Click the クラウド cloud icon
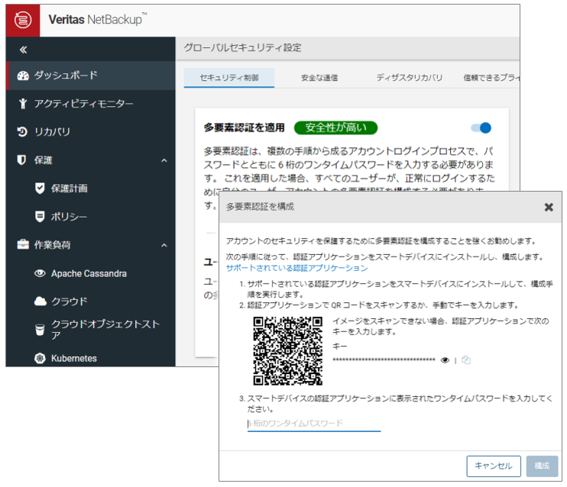Image resolution: width=567 pixels, height=487 pixels. 40,302
